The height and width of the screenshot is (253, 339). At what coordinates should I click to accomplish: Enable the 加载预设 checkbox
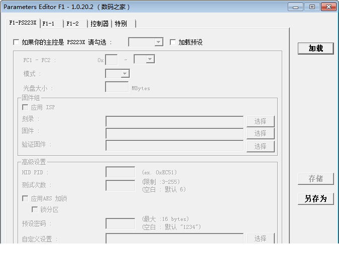pos(173,42)
